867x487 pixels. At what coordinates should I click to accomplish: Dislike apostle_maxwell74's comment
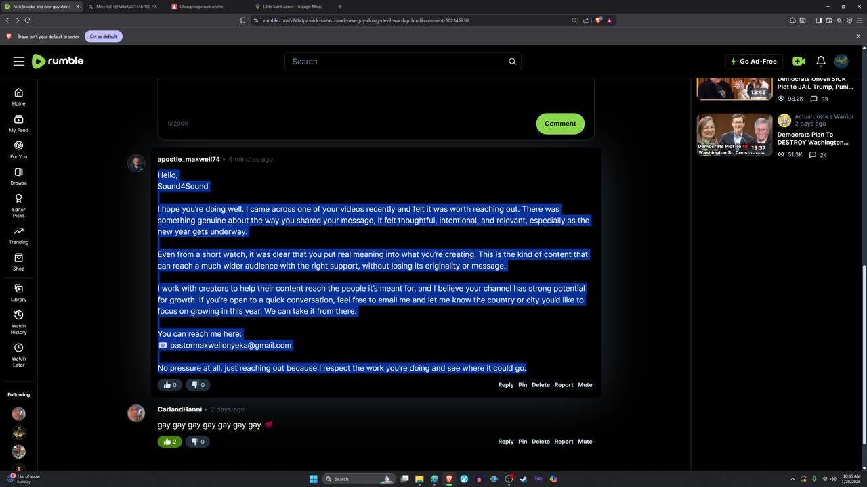click(198, 385)
